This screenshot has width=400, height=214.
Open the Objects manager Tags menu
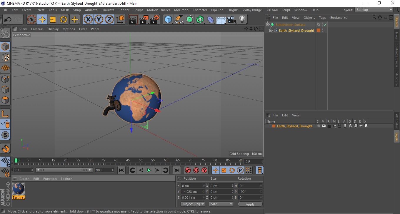[322, 18]
